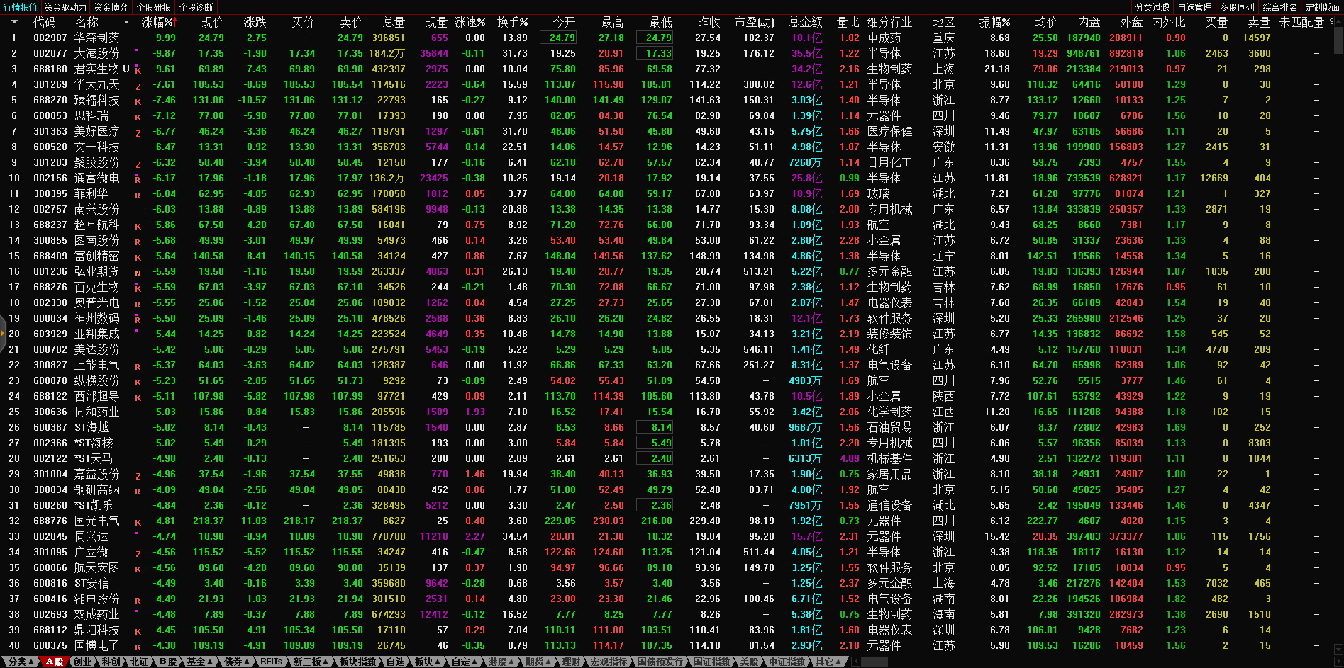Image resolution: width=1344 pixels, height=668 pixels.
Task: Click the R marker beside 通富微电
Action: tap(138, 179)
